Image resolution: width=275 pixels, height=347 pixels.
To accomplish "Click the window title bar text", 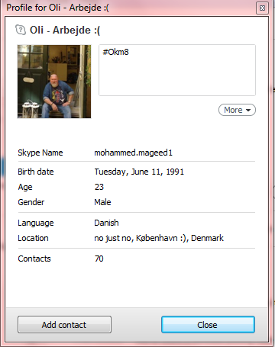I will [58, 8].
